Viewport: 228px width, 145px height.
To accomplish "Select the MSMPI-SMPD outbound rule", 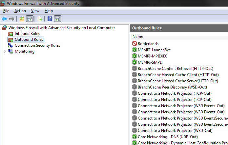I will [x=150, y=62].
